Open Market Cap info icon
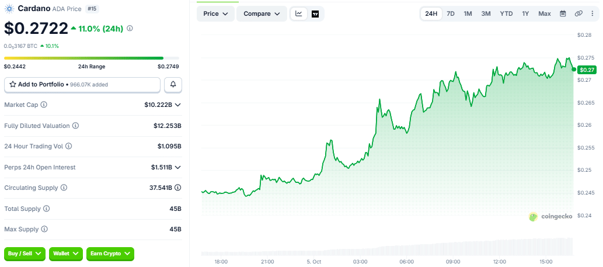This screenshot has height=267, width=603. click(44, 105)
